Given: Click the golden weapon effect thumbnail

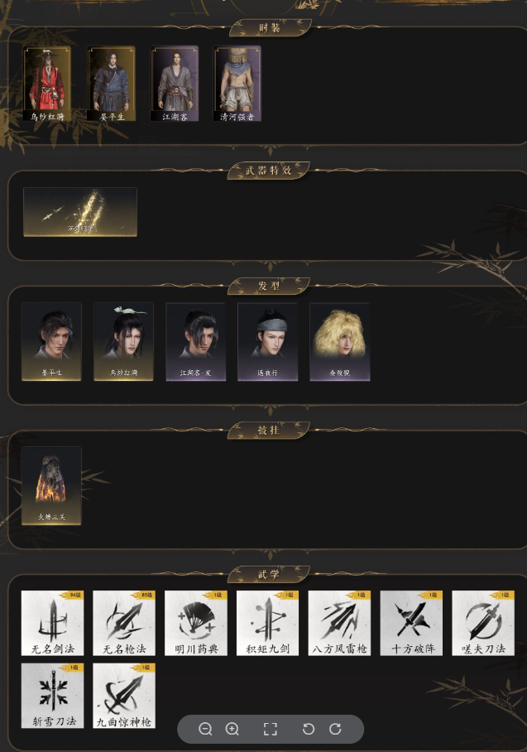Looking at the screenshot, I should [80, 212].
